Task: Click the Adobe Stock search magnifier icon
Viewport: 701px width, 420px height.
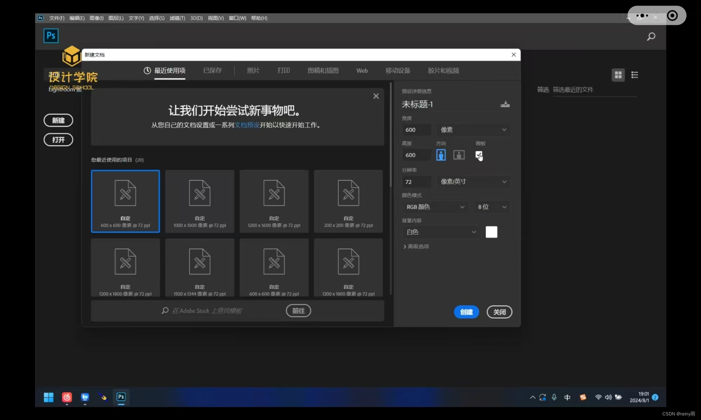Action: tap(165, 310)
